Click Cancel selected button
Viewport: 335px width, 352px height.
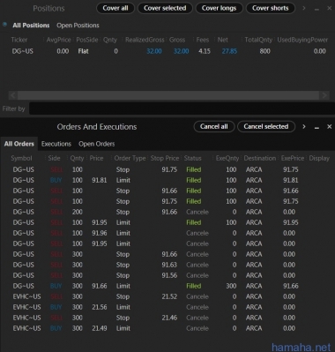tap(266, 127)
